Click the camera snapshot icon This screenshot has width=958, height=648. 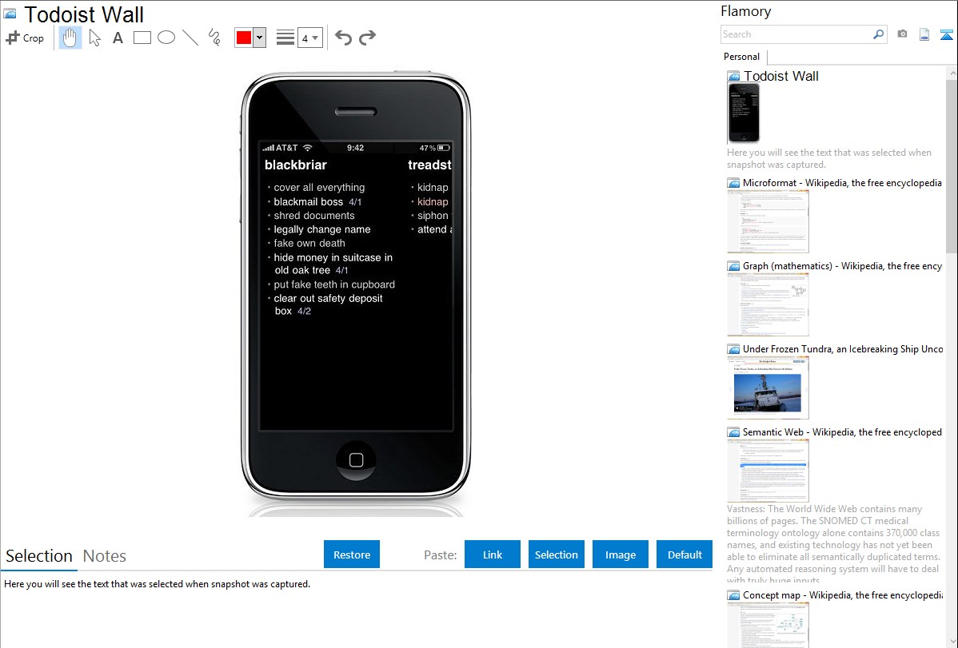[x=902, y=34]
